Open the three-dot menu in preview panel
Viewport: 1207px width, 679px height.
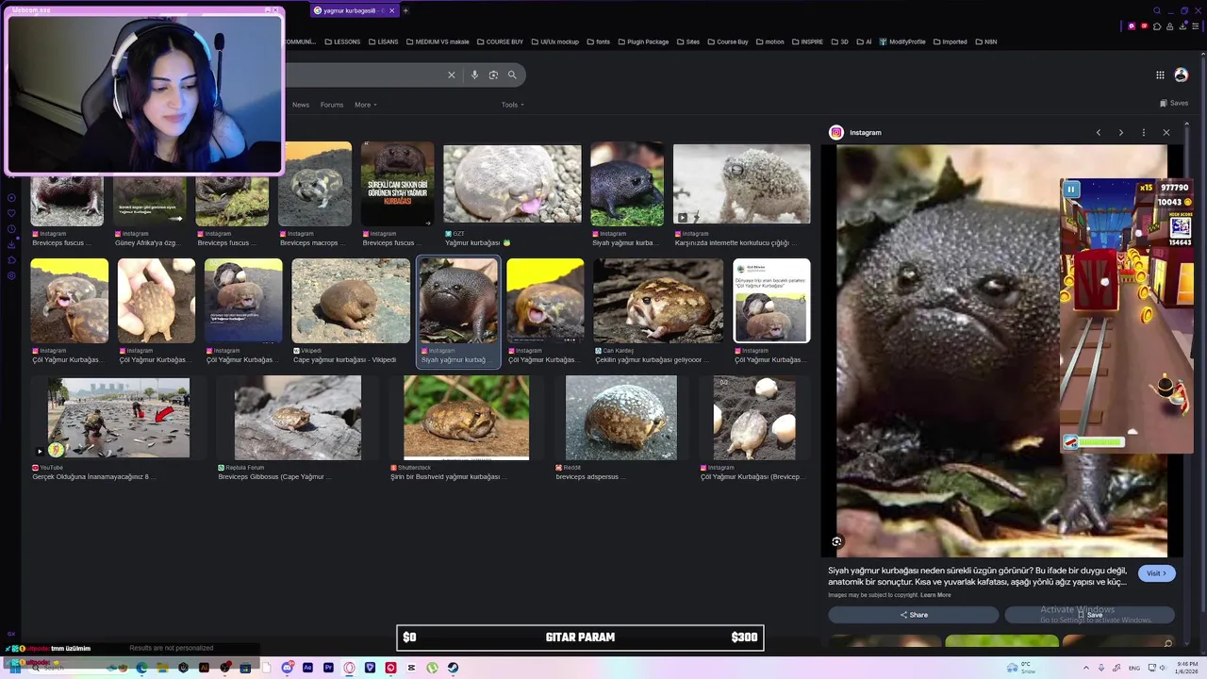click(1144, 133)
